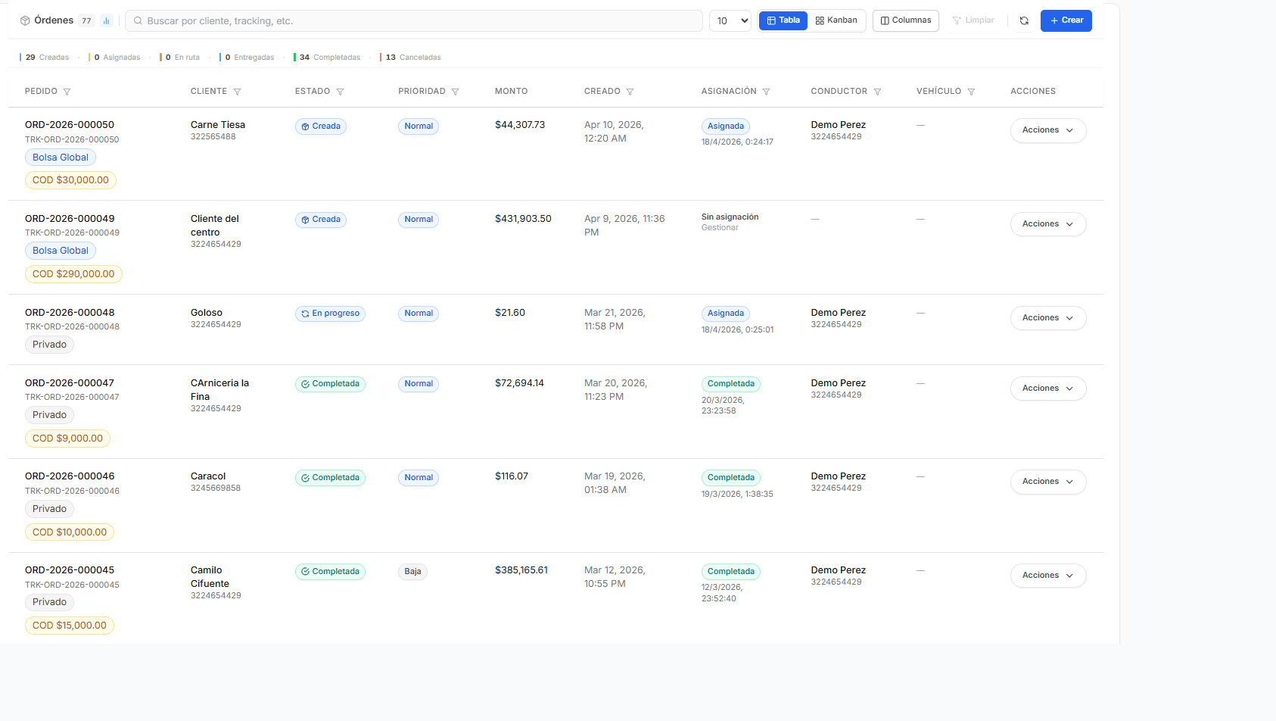Expand Acciones for ORD-2026-000045

click(x=1048, y=576)
